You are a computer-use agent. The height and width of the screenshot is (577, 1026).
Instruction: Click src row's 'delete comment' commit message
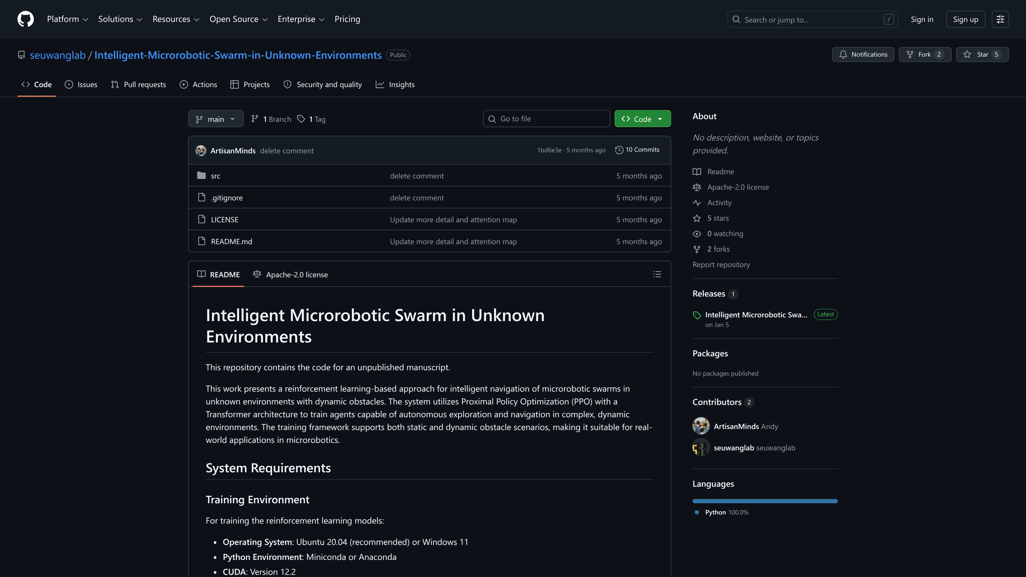(417, 176)
